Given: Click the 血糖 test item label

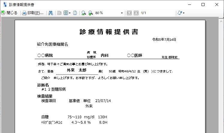Looking at the screenshot, I should pos(45,117).
